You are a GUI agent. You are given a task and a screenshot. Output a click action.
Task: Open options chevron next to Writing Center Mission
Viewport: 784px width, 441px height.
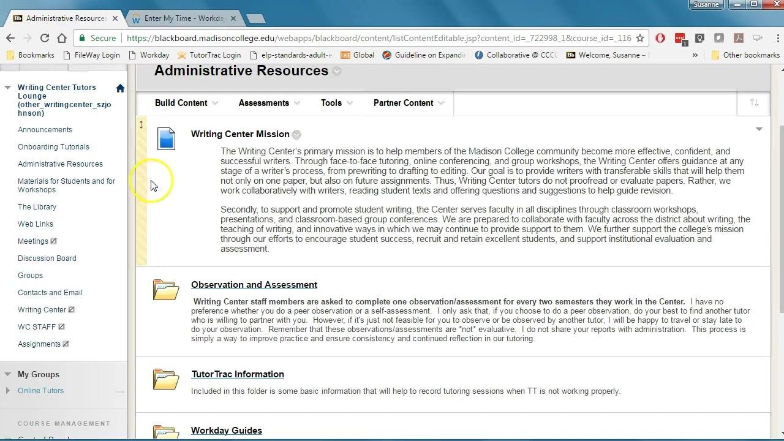click(296, 135)
